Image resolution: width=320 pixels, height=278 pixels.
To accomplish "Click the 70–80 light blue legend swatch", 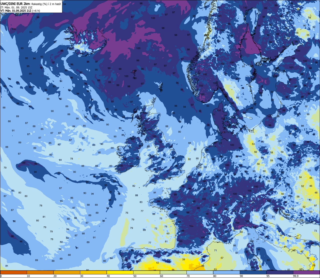I will 200,273.
